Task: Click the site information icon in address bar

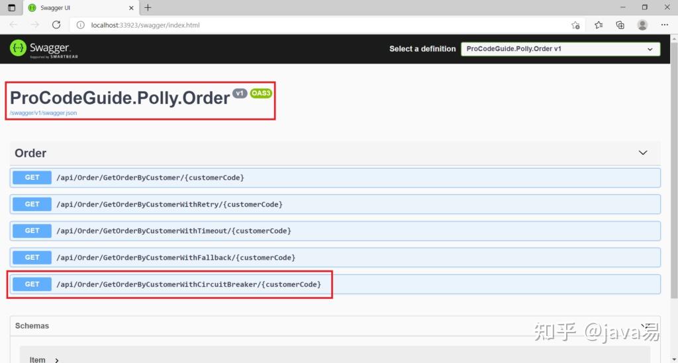Action: click(80, 25)
